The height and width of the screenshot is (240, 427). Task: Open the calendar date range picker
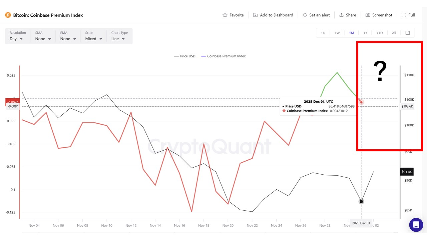[407, 33]
